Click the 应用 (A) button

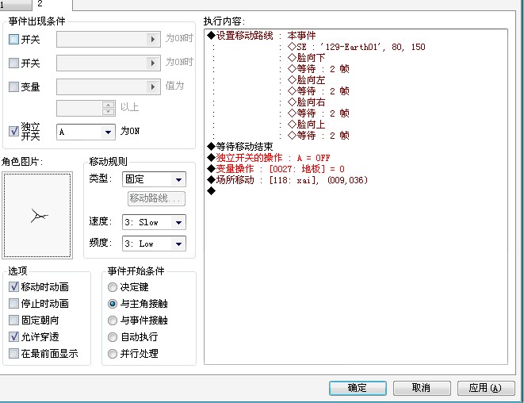pyautogui.click(x=486, y=388)
